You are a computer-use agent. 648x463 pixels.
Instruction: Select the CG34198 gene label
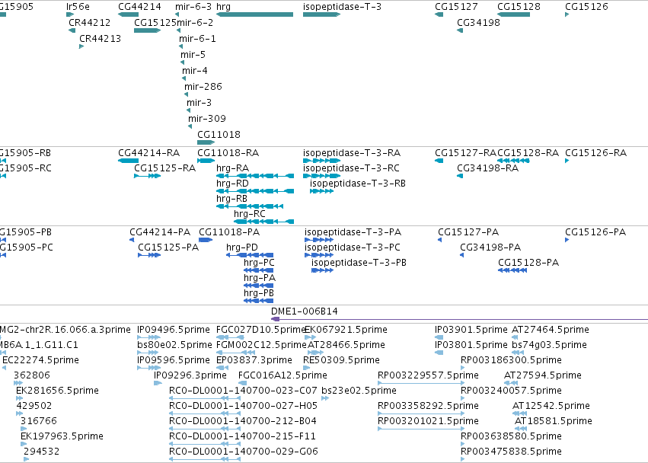coord(478,22)
